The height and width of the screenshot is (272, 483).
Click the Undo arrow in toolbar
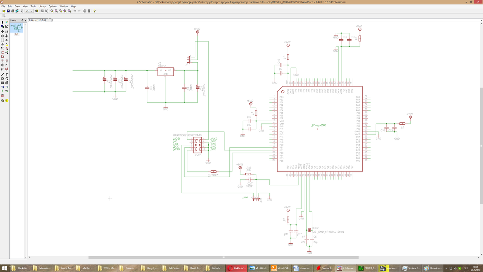(x=75, y=11)
